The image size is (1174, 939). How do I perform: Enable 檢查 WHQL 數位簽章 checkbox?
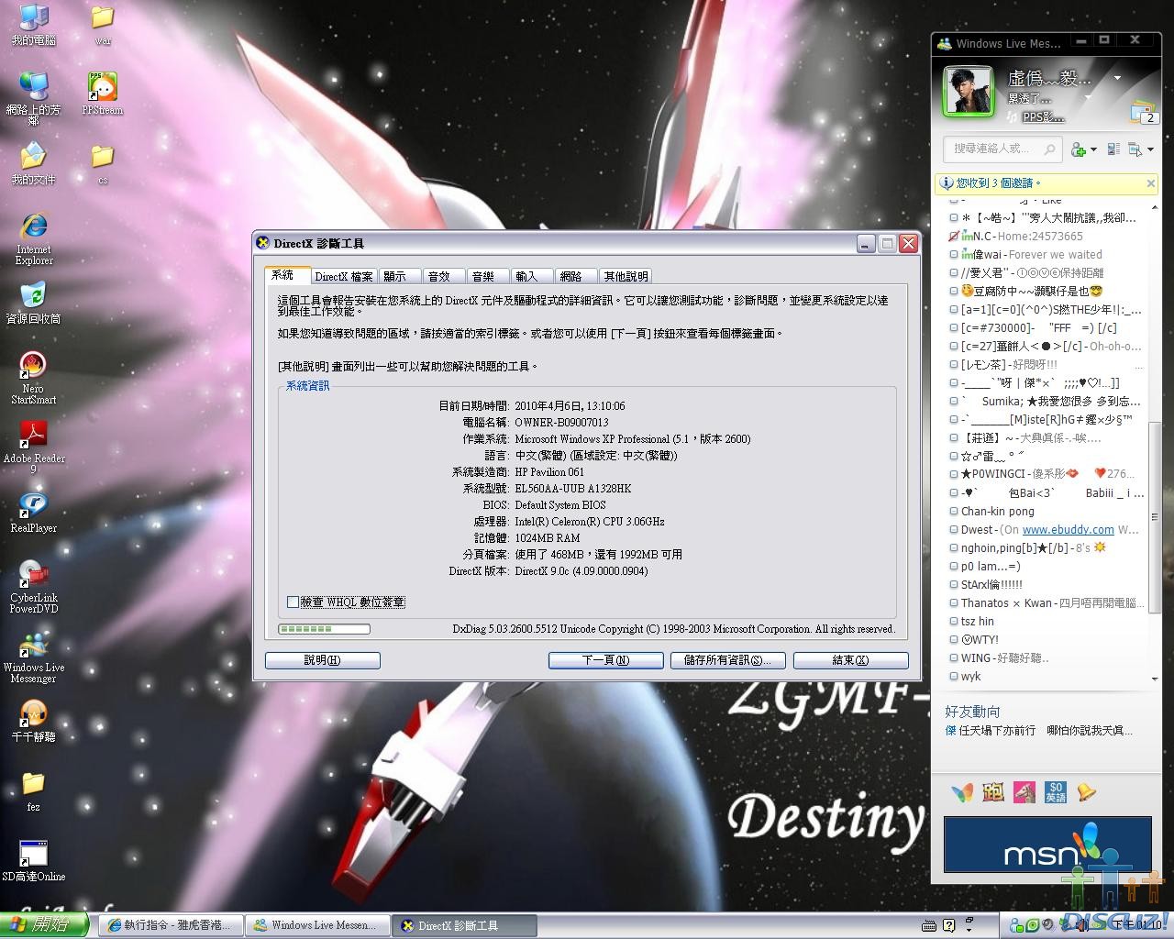pyautogui.click(x=293, y=602)
